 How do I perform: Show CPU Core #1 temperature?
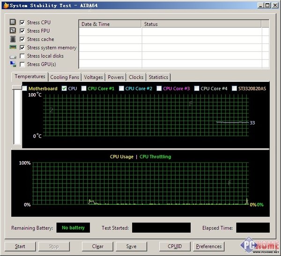84,88
